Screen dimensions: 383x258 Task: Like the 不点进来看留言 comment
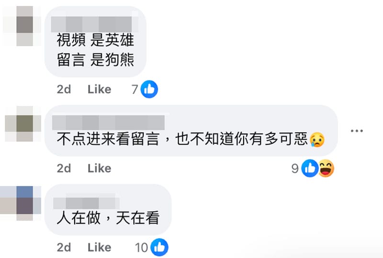point(100,168)
